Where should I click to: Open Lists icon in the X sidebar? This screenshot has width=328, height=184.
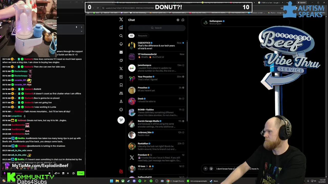tap(121, 77)
